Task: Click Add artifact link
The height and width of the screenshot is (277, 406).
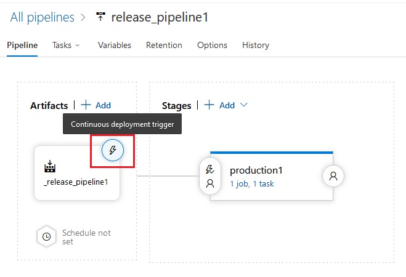Action: point(103,105)
